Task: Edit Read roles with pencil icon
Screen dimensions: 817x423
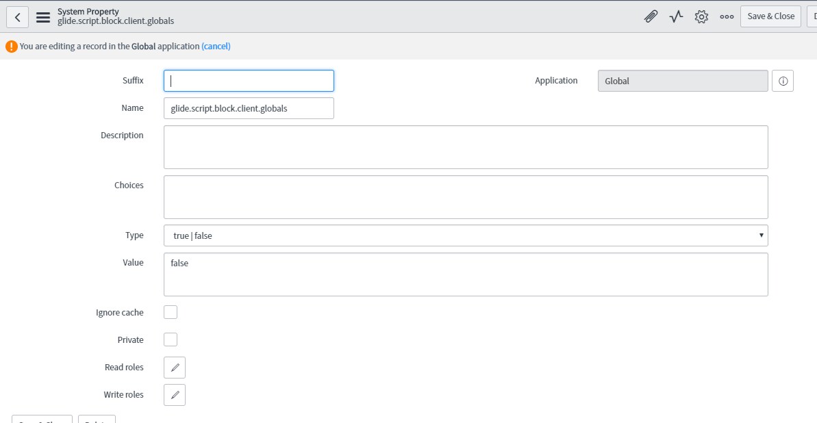Action: tap(175, 368)
